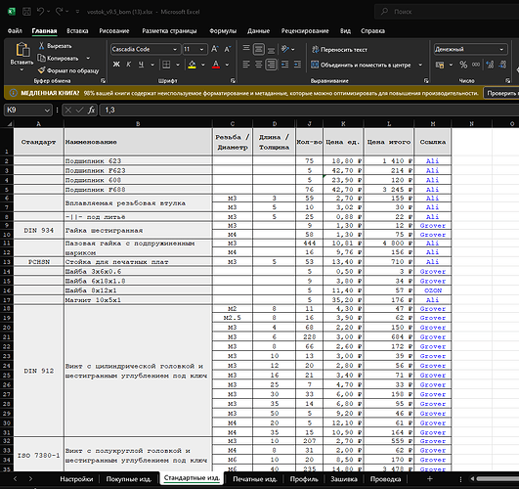The height and width of the screenshot is (489, 519).
Task: Switch to the Данные ribbon tab
Action: point(258,31)
